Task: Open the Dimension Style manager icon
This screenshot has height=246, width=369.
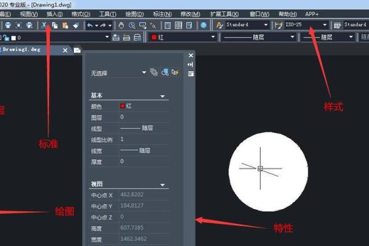Action: tap(279, 25)
